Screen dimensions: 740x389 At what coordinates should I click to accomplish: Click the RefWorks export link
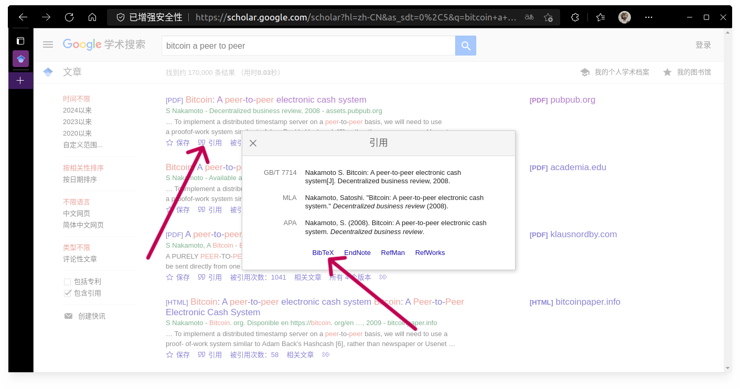(x=430, y=252)
